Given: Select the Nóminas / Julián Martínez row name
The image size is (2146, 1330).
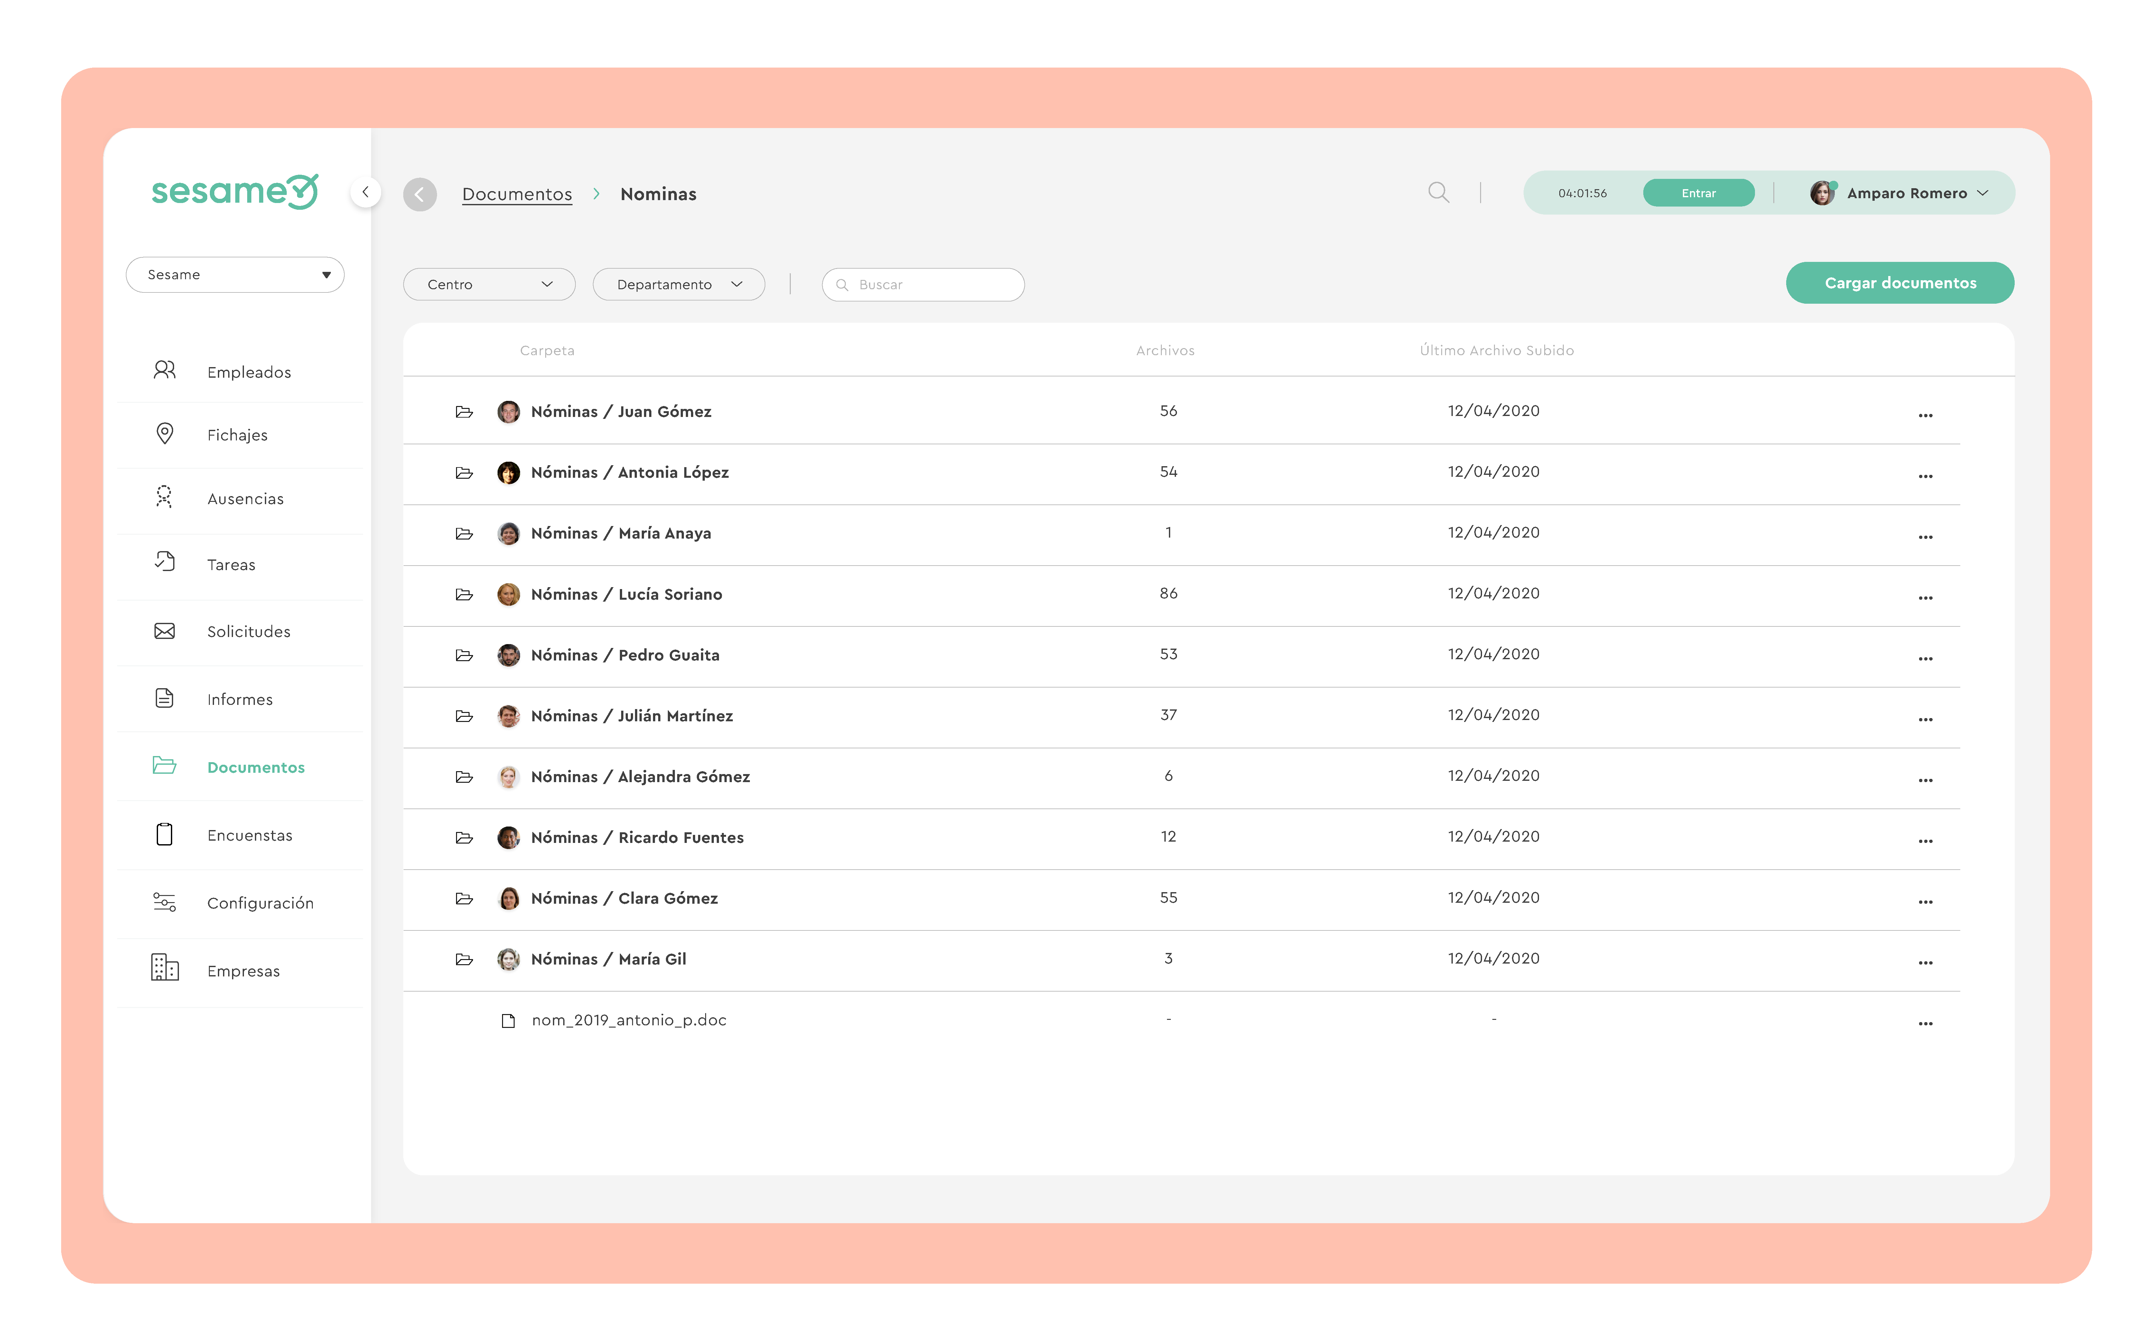Looking at the screenshot, I should pyautogui.click(x=632, y=716).
